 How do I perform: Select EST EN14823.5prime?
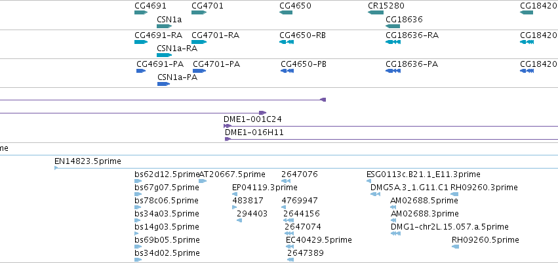[306, 168]
